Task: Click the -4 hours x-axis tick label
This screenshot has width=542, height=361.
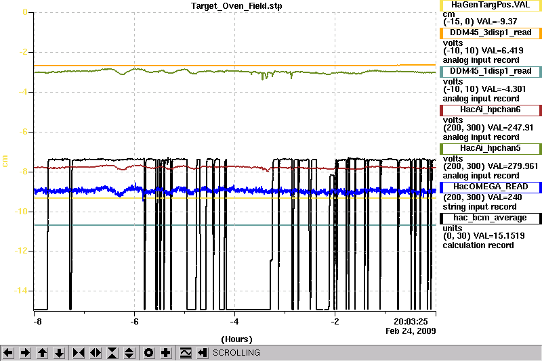Action: 234,322
